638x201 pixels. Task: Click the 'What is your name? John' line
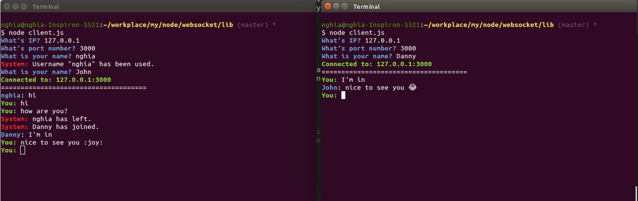46,72
